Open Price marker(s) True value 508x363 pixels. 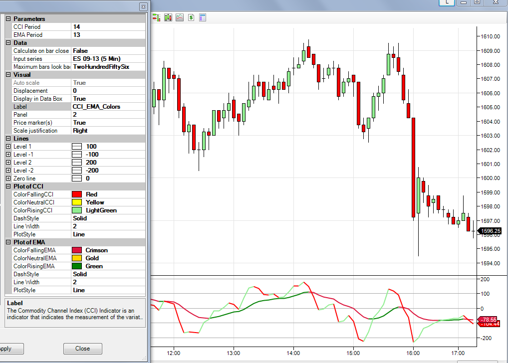(108, 122)
